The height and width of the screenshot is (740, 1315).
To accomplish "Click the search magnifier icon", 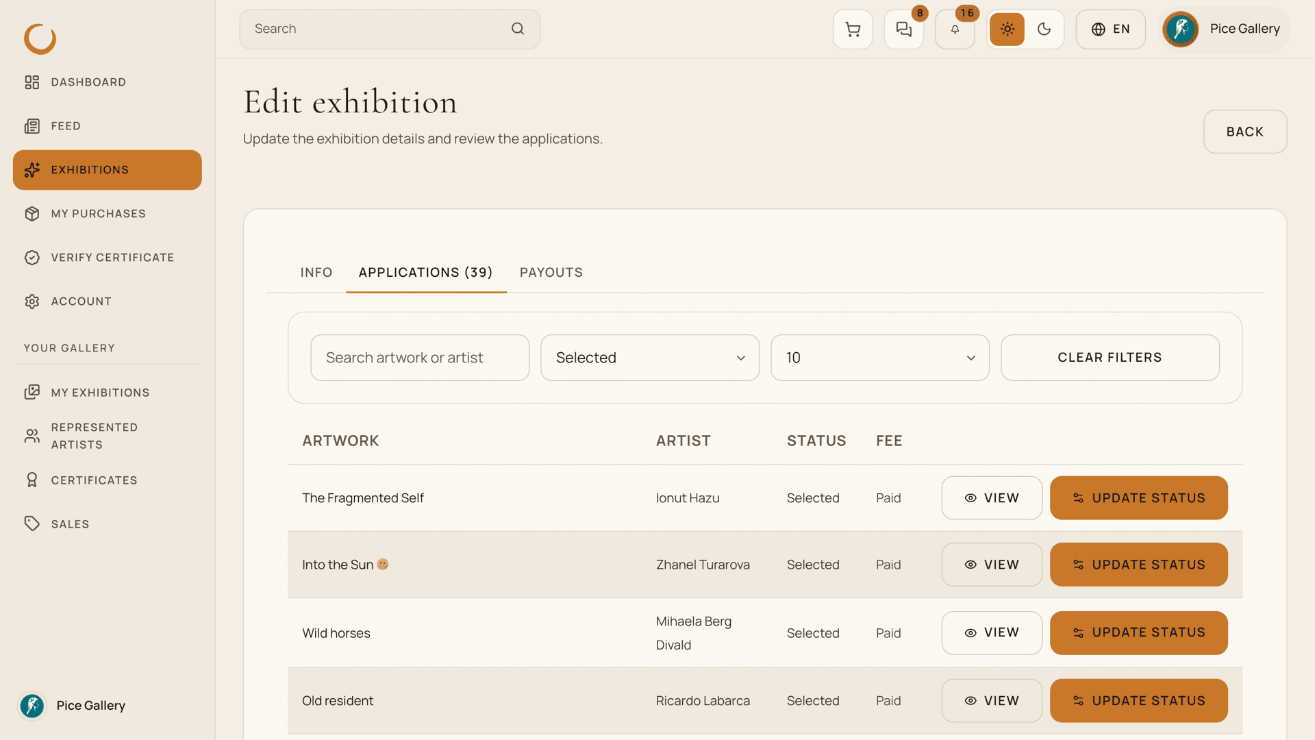I will point(518,29).
